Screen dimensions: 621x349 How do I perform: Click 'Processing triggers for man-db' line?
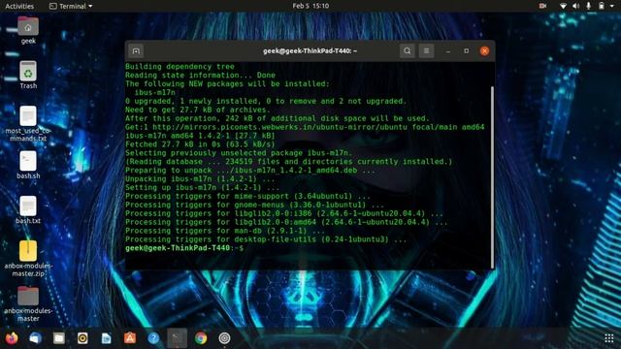tap(224, 231)
